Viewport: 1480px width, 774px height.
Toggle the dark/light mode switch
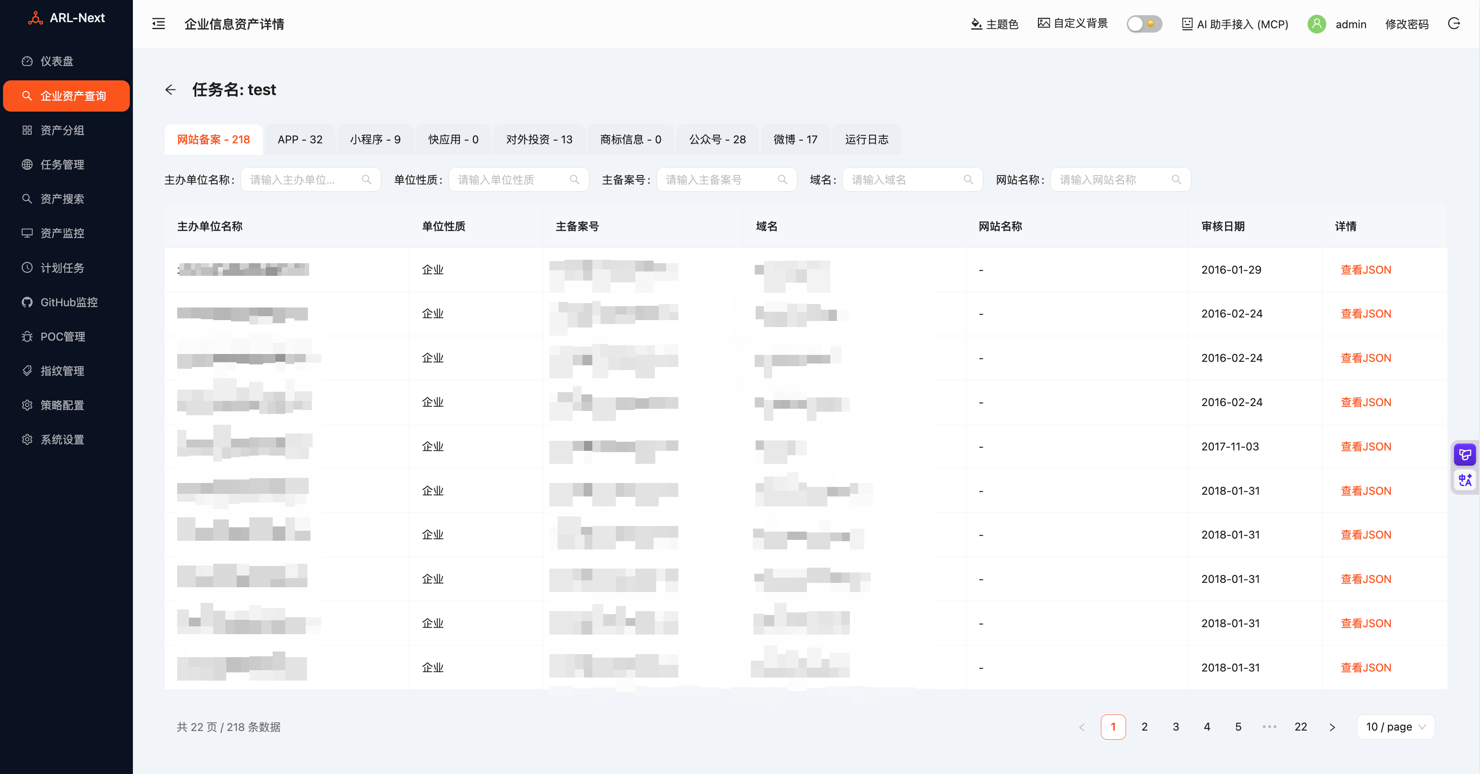(1144, 23)
